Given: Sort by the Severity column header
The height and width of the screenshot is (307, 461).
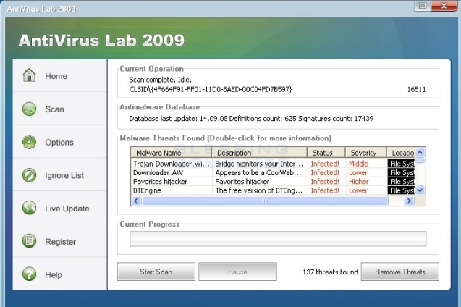Looking at the screenshot, I should coord(366,153).
